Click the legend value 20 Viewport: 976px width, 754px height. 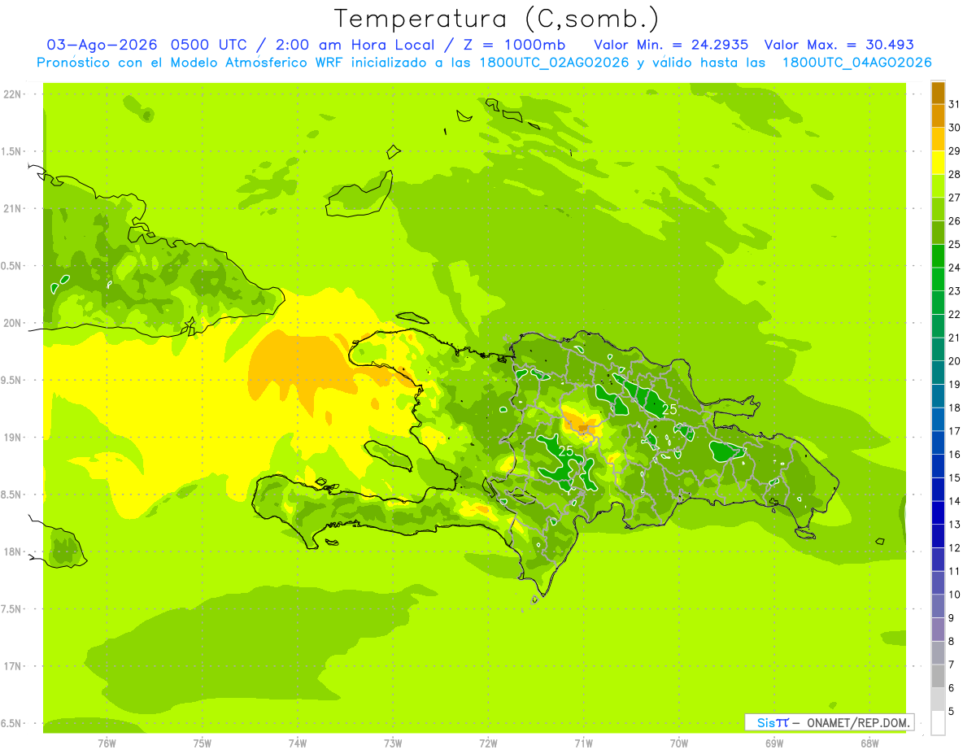955,360
